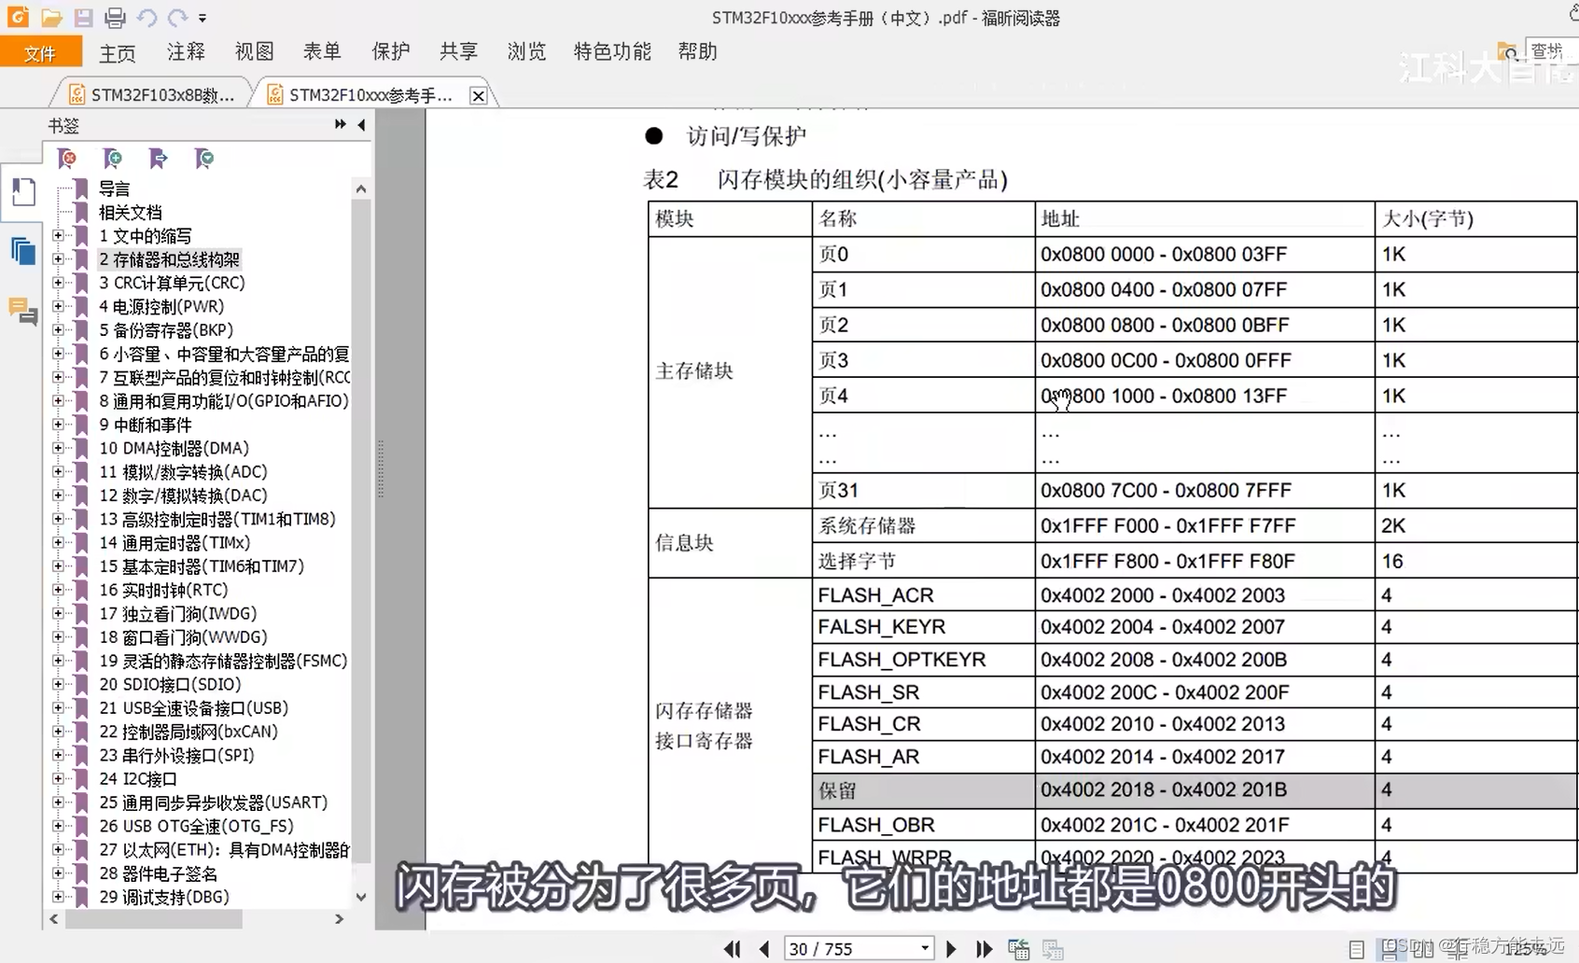Click the save disk icon

coord(83,17)
